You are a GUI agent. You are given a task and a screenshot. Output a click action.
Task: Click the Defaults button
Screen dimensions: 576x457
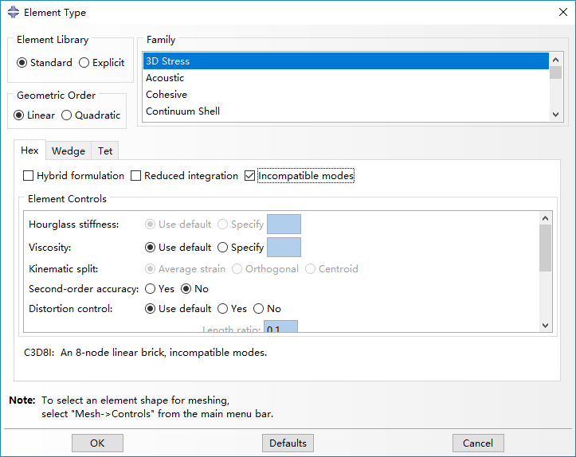point(288,443)
